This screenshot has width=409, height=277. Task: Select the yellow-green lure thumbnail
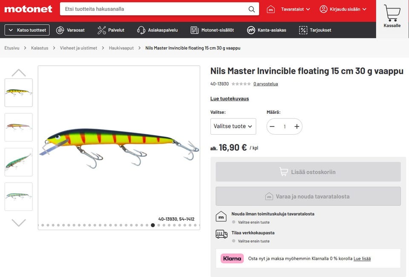click(x=18, y=92)
